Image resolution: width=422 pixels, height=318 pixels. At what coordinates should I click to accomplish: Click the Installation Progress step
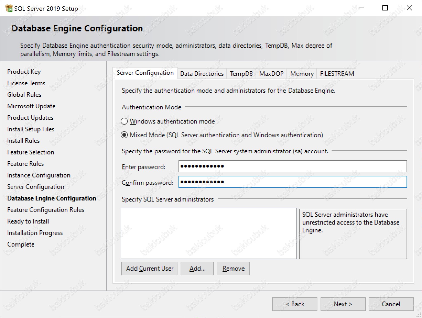(35, 233)
